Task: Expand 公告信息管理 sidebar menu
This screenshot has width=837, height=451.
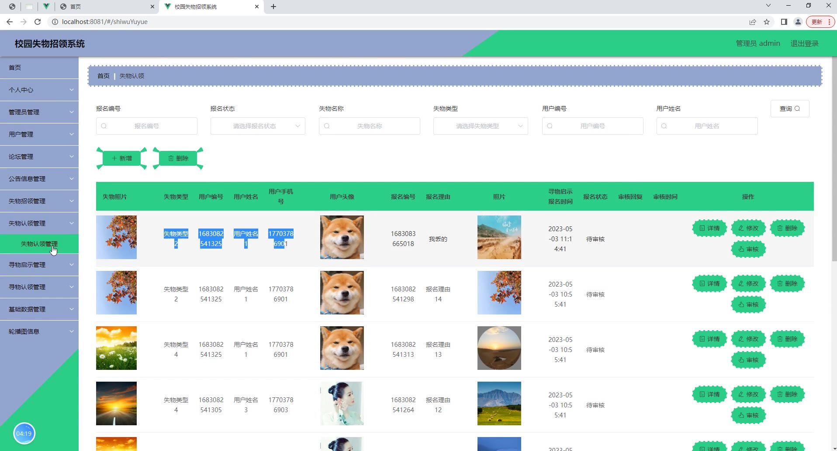Action: coord(39,179)
